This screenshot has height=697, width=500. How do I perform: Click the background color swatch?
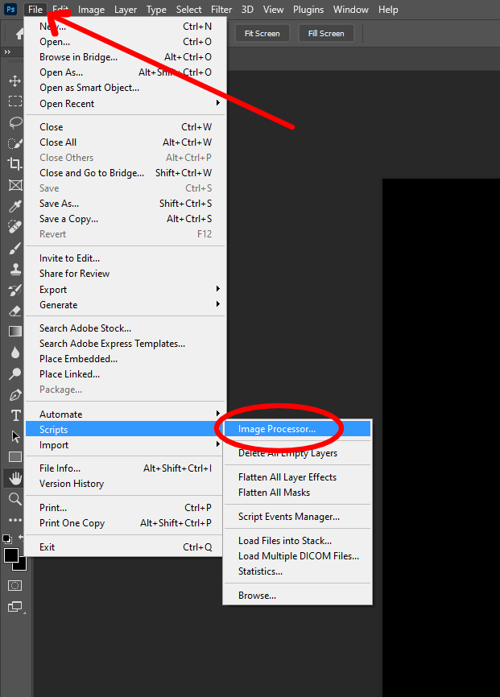(x=22, y=566)
